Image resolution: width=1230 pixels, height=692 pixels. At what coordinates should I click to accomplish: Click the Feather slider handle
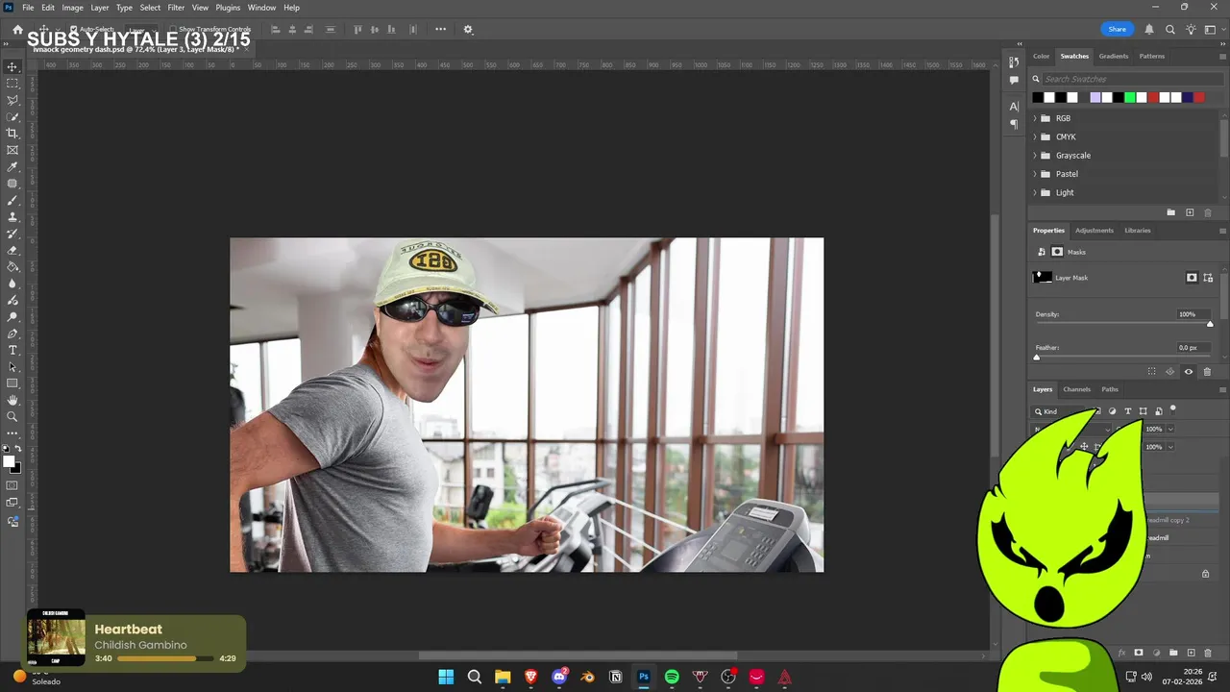(1036, 357)
